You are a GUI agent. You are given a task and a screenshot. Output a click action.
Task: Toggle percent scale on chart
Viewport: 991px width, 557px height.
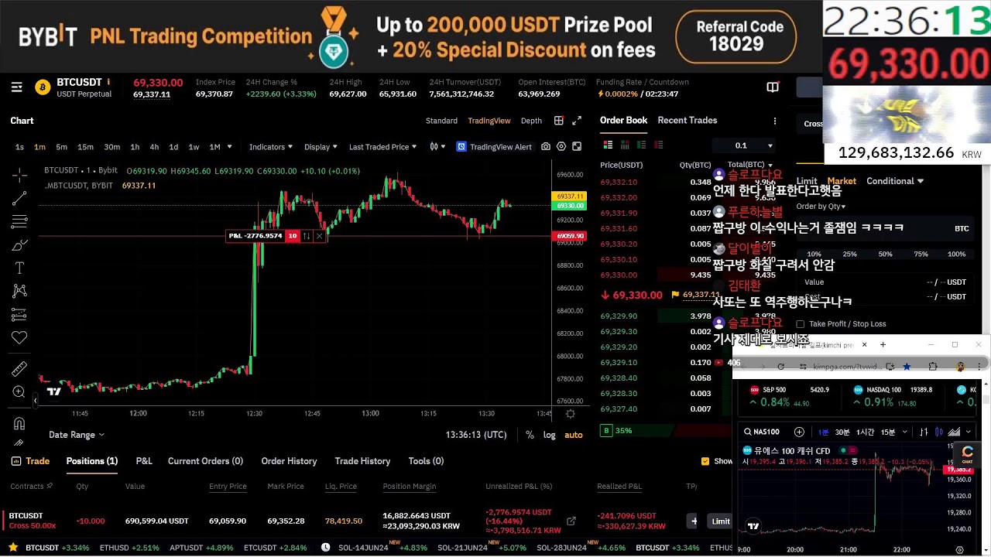point(530,435)
